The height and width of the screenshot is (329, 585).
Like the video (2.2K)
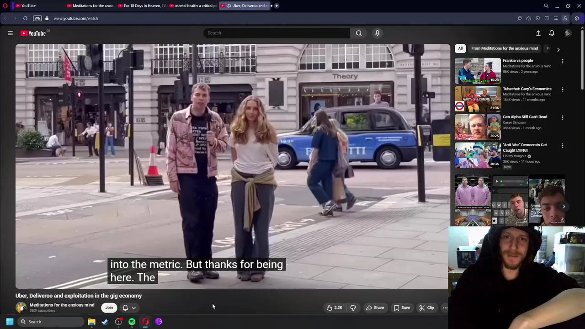tap(334, 308)
